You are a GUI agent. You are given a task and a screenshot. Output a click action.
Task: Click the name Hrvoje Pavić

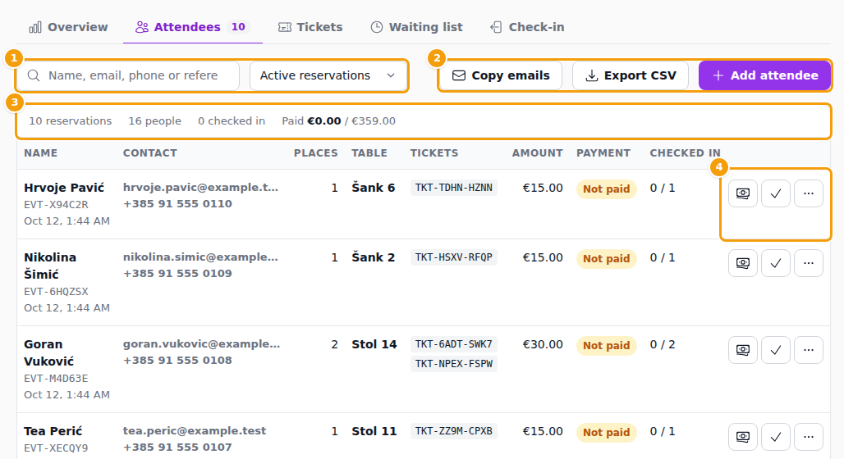click(x=64, y=188)
